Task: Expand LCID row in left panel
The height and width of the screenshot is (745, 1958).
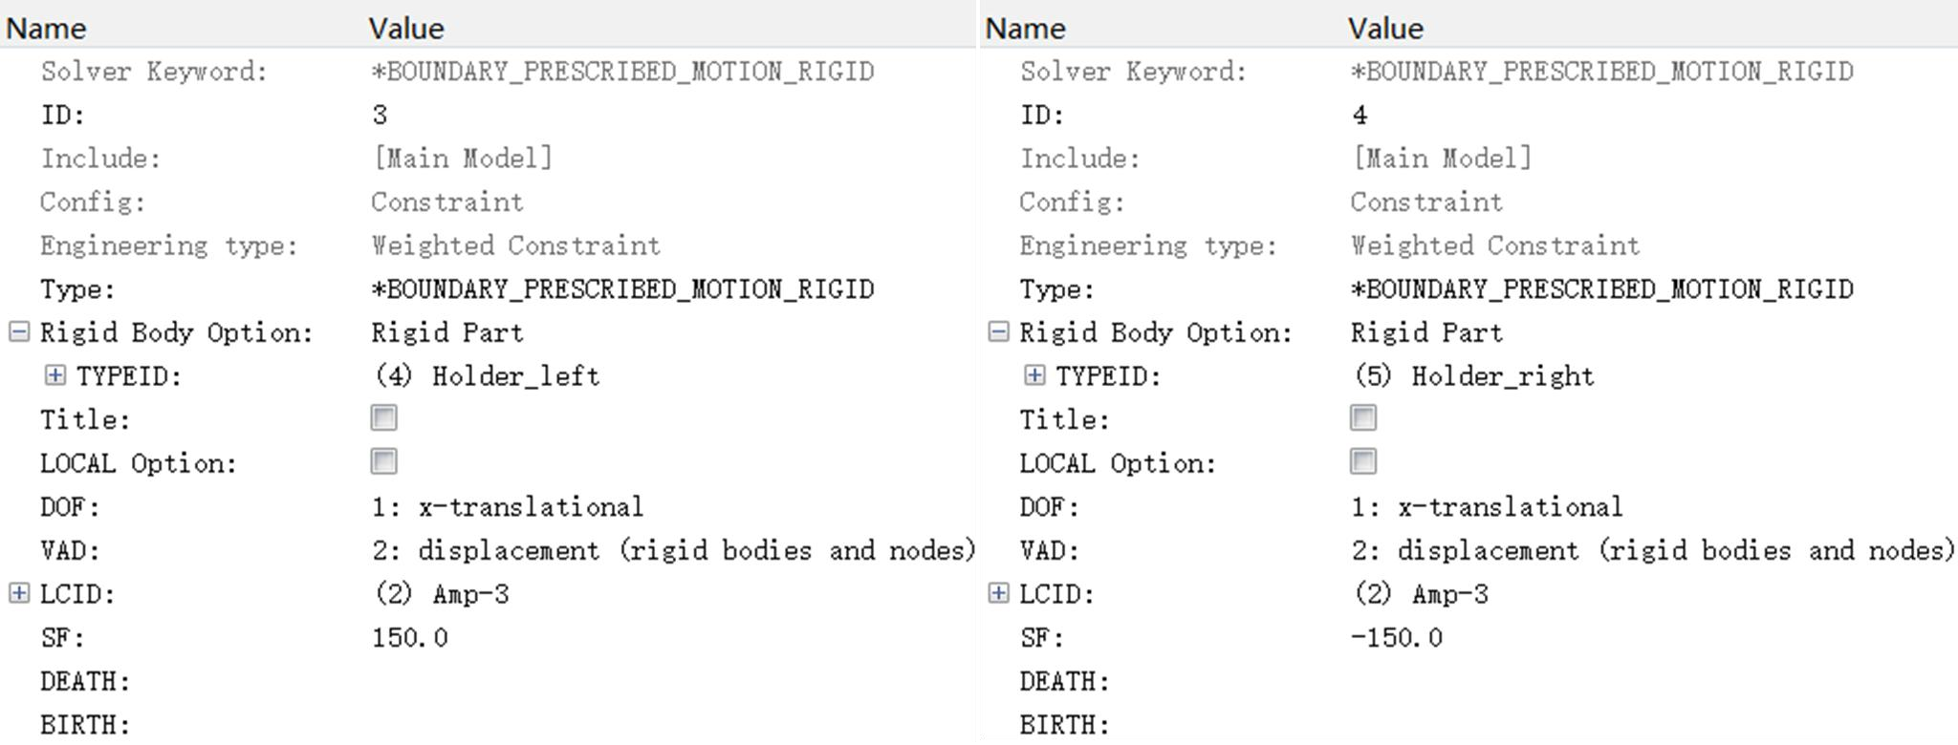Action: click(x=19, y=593)
